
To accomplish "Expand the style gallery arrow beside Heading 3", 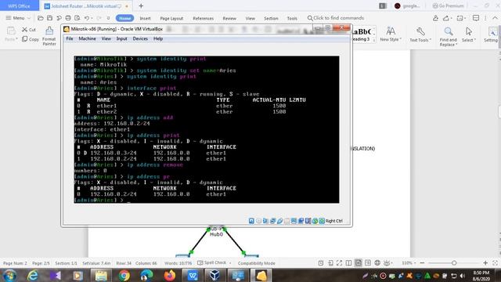I will (x=374, y=40).
